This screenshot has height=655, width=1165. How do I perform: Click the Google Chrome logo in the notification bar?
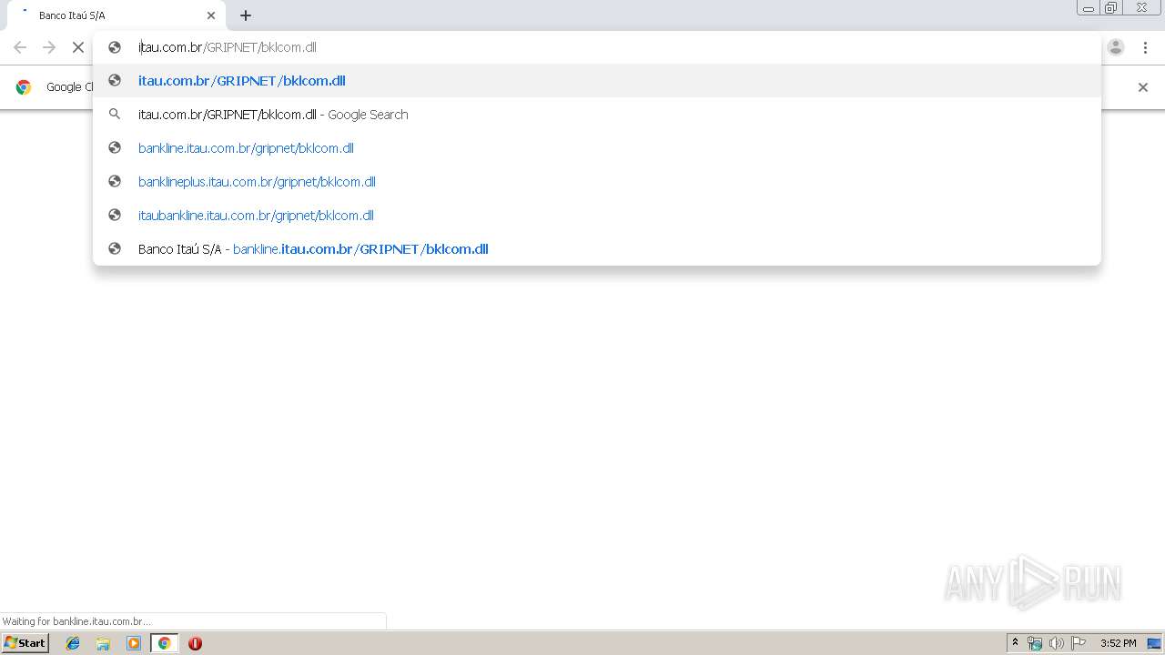pos(24,87)
